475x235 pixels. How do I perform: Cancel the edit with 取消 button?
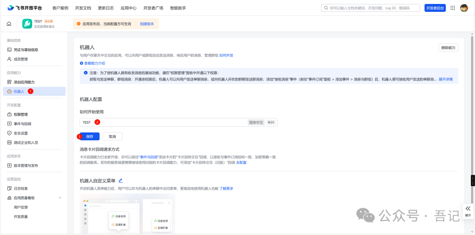click(113, 136)
